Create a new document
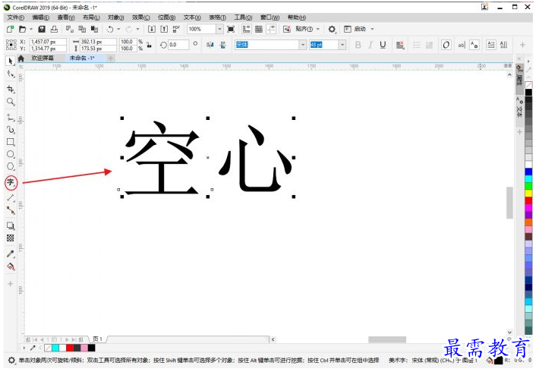 (x=11, y=29)
